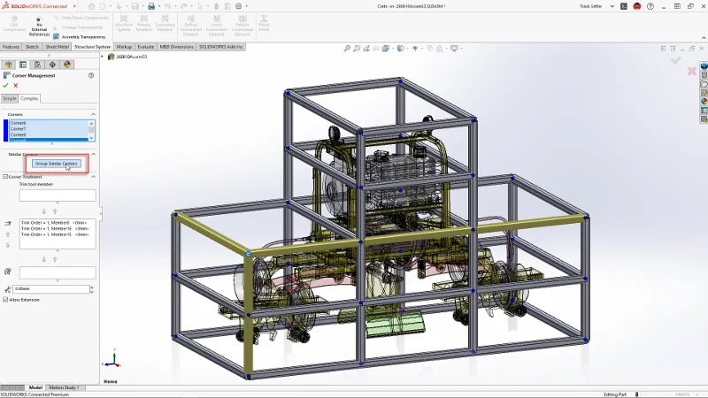
Task: Toggle the Corner Treatment checkbox
Action: [5, 177]
